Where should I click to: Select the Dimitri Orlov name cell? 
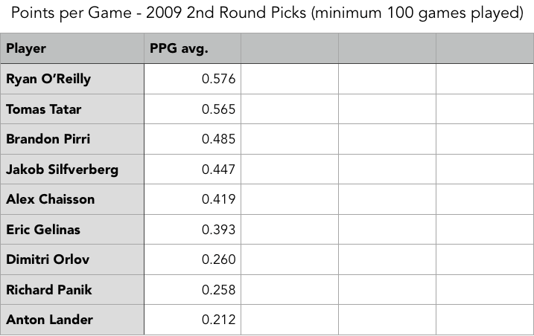tap(71, 259)
